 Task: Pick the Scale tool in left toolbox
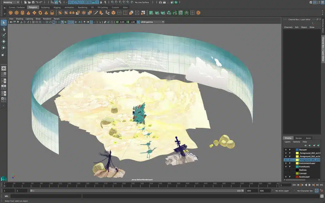4,54
